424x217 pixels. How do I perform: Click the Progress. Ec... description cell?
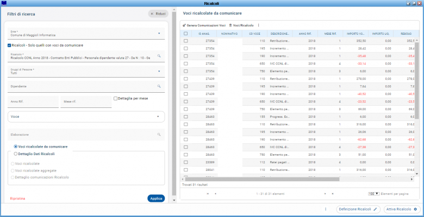click(280, 117)
